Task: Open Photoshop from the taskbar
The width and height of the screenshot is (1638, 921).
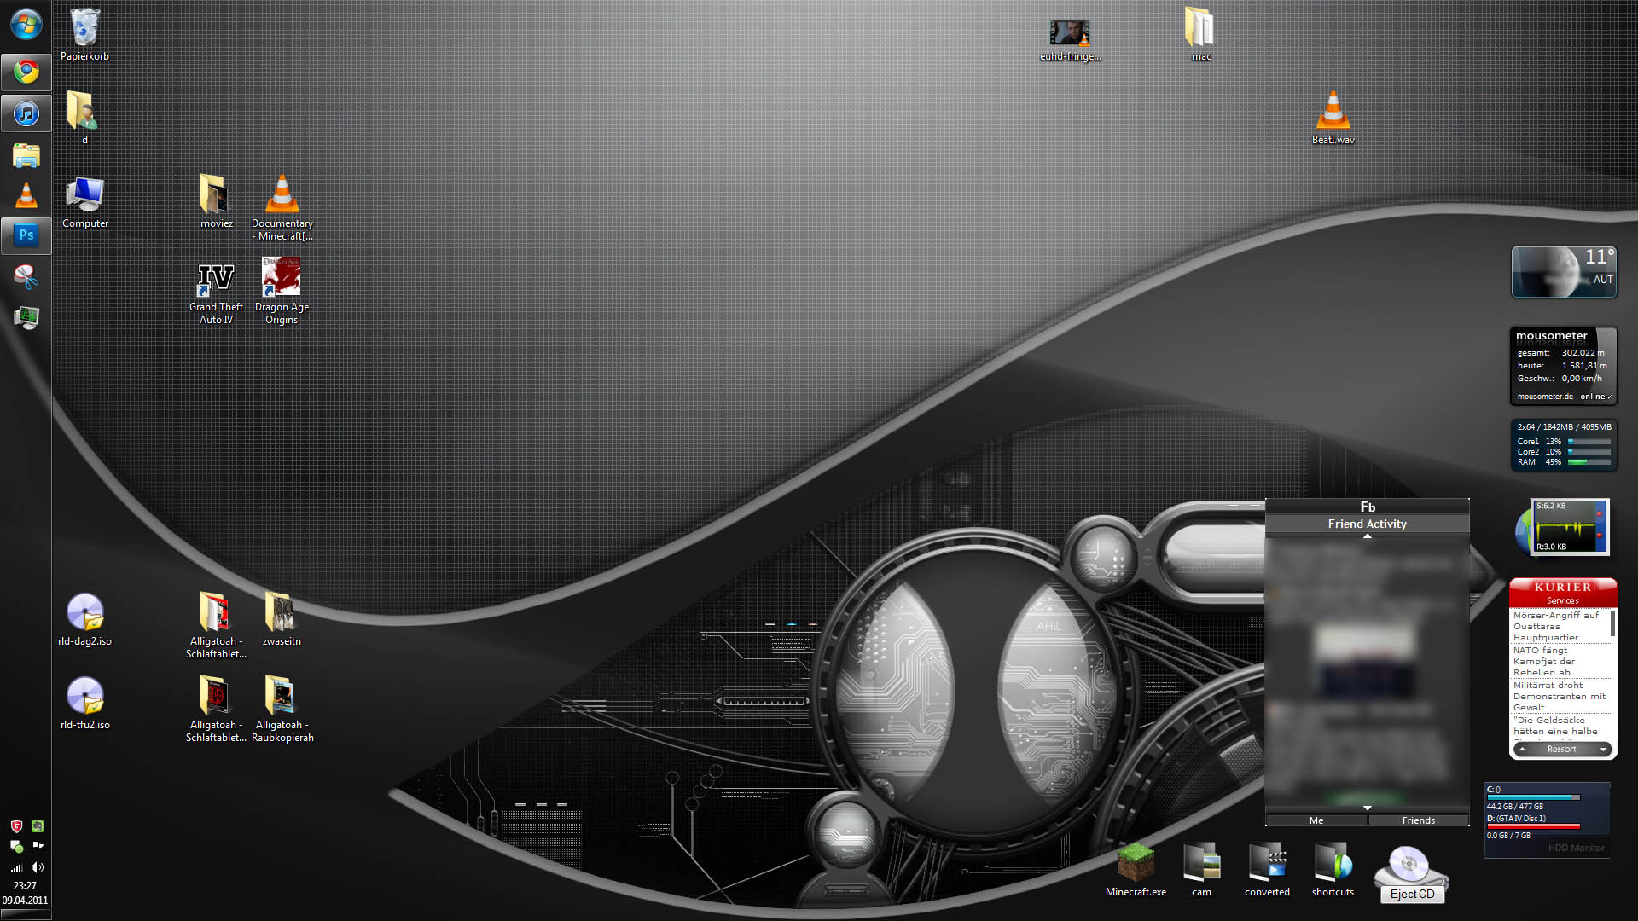Action: 26,235
